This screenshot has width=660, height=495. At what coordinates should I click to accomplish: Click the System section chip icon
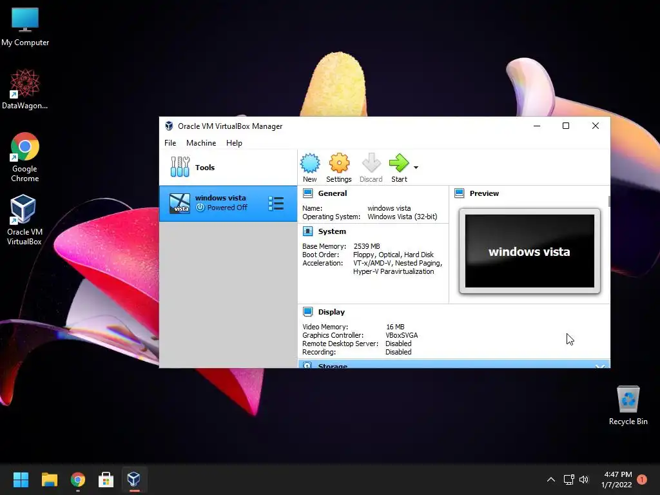307,231
